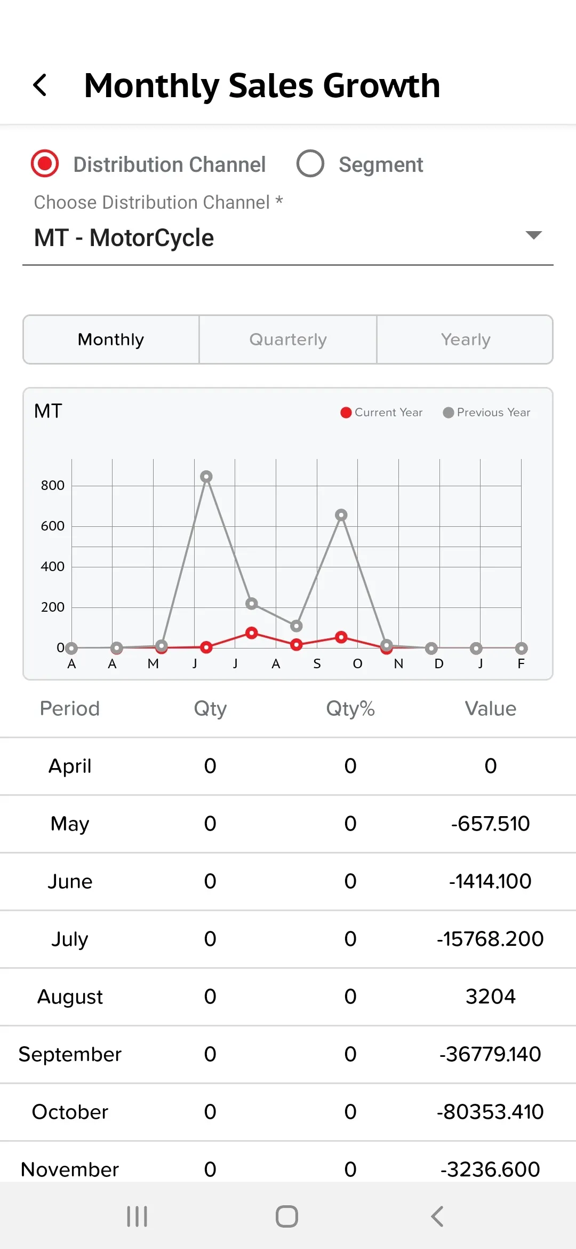Tap the second gray peak data point near 650

[341, 515]
